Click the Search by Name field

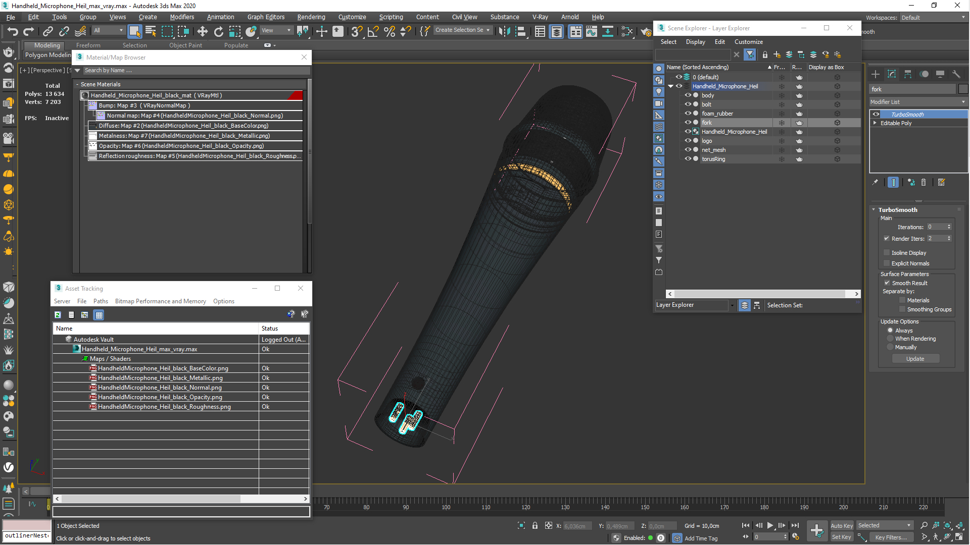coord(196,71)
